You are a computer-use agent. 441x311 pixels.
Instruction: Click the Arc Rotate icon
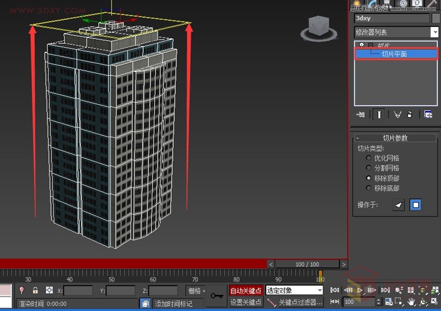click(423, 302)
